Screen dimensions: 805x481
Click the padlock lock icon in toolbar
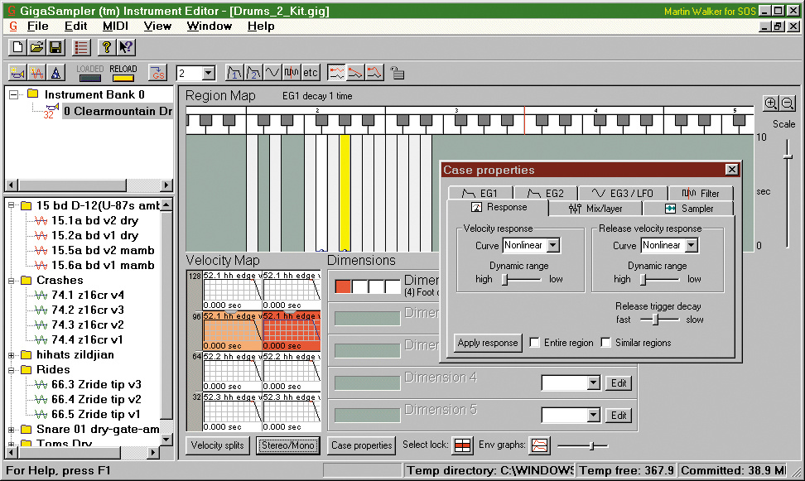point(398,73)
